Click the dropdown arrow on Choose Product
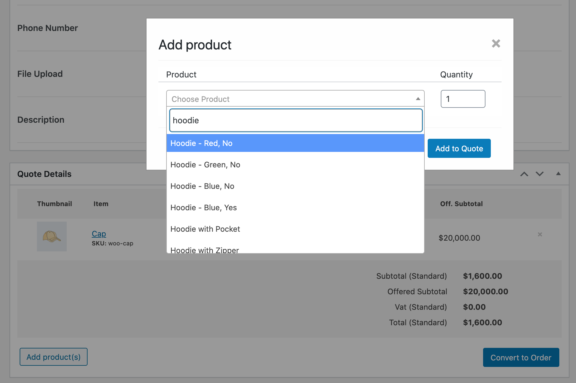The image size is (576, 383). 418,99
